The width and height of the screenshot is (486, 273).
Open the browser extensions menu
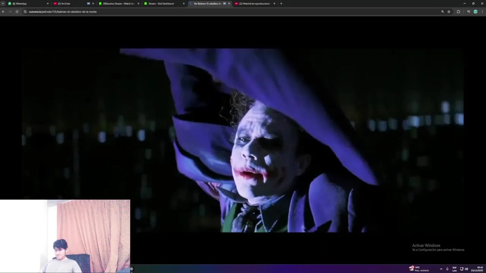pos(458,12)
